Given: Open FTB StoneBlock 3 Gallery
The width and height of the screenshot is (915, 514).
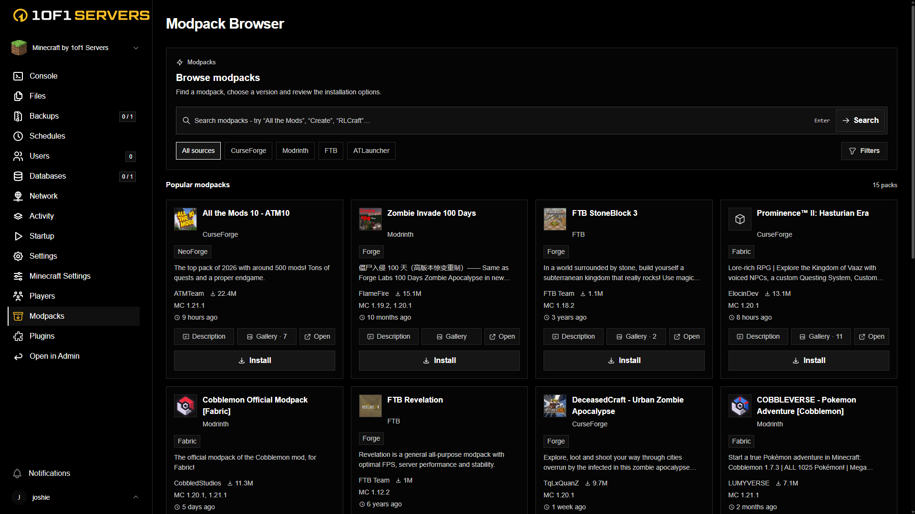Looking at the screenshot, I should coord(636,337).
